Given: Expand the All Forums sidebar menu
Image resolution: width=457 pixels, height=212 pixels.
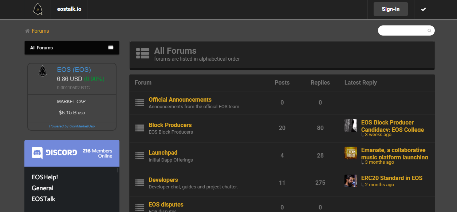Looking at the screenshot, I should tap(72, 48).
